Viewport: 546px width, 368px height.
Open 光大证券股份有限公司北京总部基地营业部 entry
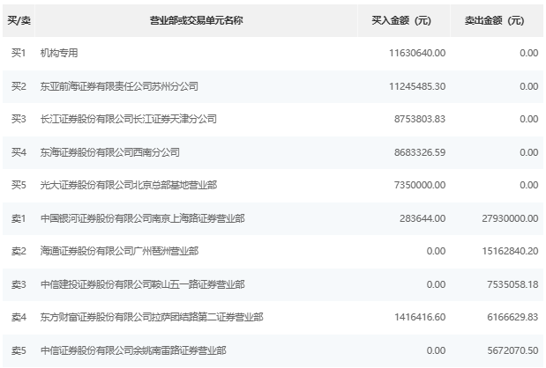coord(129,185)
